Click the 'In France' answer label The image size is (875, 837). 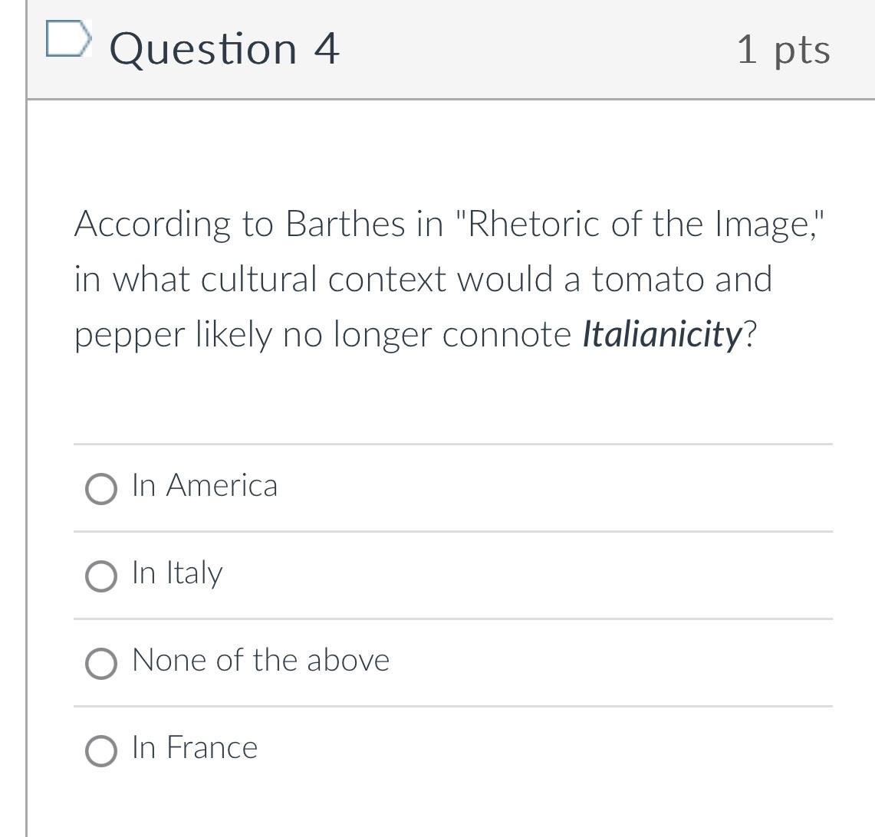point(194,747)
